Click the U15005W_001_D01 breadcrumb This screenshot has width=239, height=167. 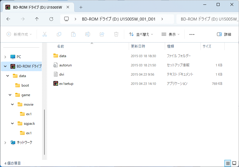click(119, 19)
